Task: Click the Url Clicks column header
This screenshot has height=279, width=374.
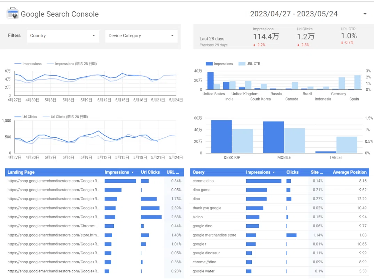Action: [150, 172]
